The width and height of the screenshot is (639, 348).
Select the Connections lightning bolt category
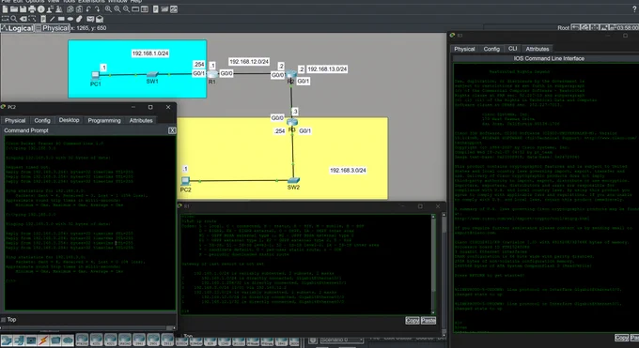pyautogui.click(x=43, y=340)
